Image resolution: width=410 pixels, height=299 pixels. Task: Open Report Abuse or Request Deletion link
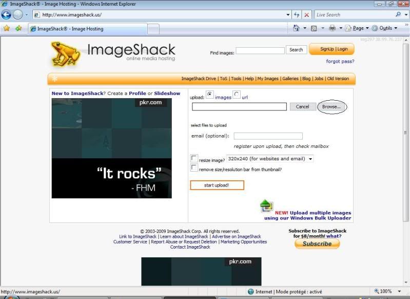pyautogui.click(x=184, y=241)
